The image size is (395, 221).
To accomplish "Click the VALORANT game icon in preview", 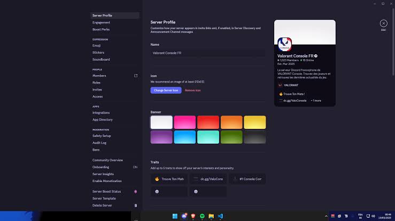I will 280,85.
